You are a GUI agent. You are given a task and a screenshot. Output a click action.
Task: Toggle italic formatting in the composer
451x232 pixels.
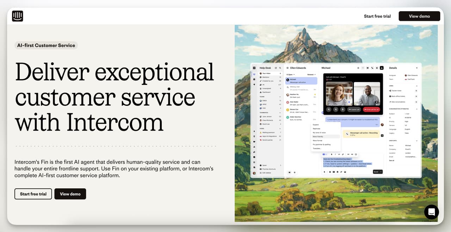(x=335, y=154)
